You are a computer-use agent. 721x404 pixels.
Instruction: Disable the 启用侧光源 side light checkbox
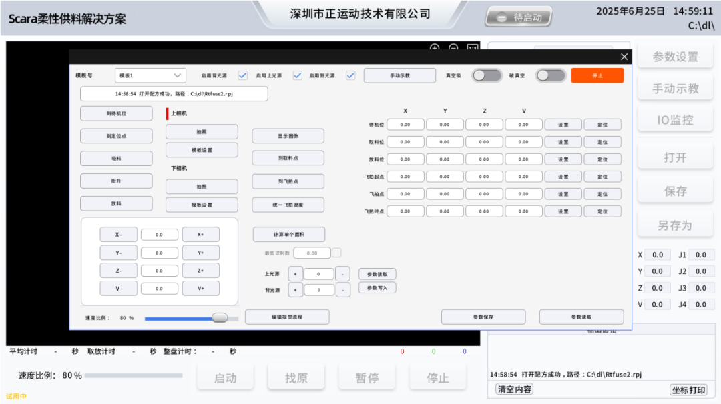[350, 75]
